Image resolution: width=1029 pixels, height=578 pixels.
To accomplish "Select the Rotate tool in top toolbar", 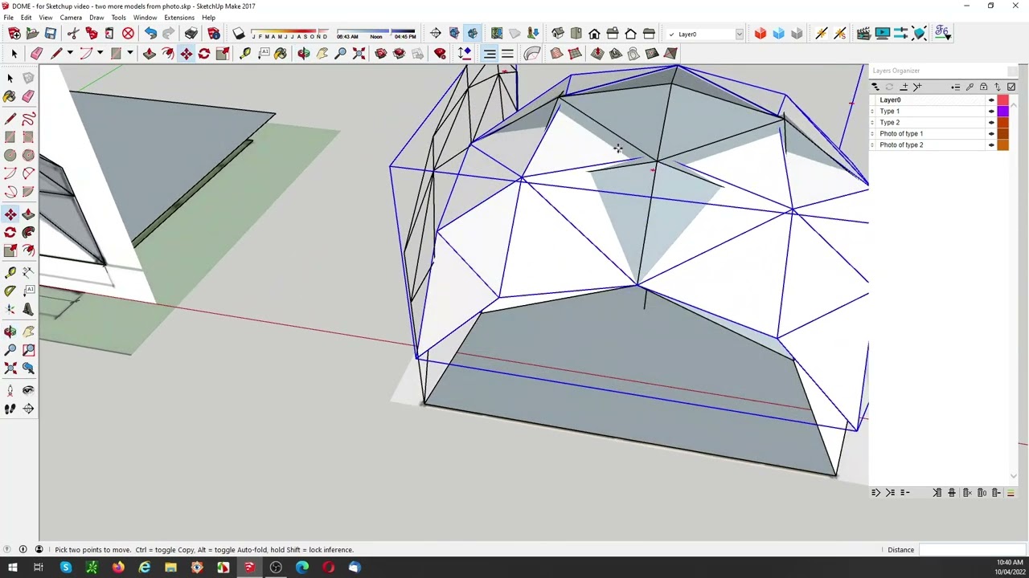I will (x=204, y=54).
